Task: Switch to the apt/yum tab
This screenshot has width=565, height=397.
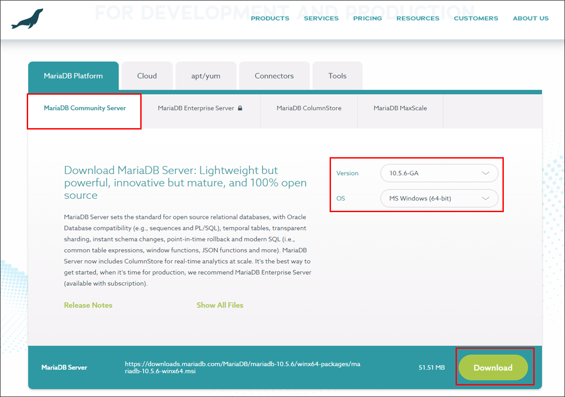Action: tap(206, 76)
